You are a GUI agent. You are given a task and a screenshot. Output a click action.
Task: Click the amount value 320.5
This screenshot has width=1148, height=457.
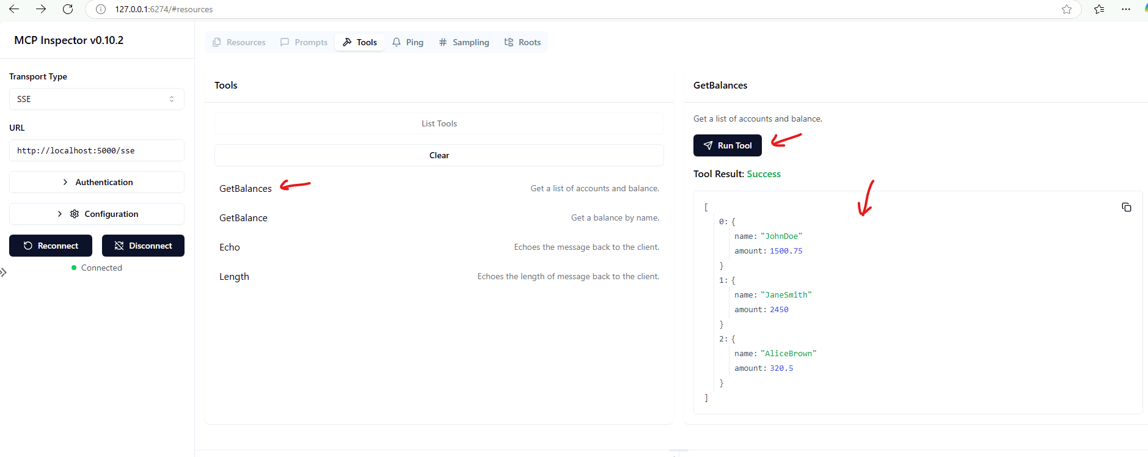(x=781, y=368)
